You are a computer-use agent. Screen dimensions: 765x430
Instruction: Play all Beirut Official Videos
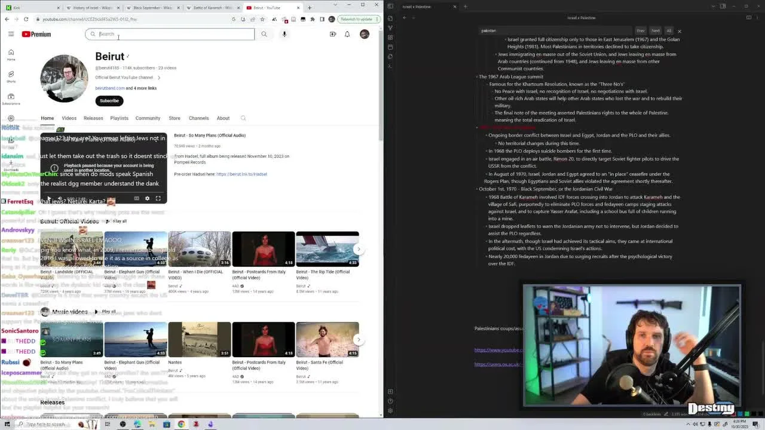117,222
